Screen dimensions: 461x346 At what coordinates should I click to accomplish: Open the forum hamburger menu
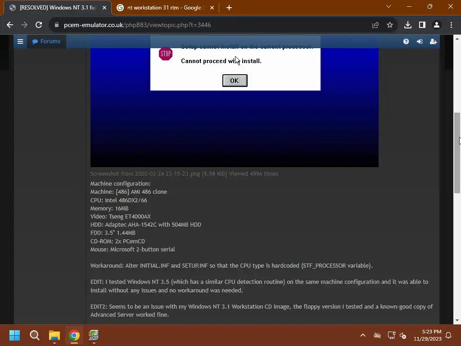click(x=20, y=41)
